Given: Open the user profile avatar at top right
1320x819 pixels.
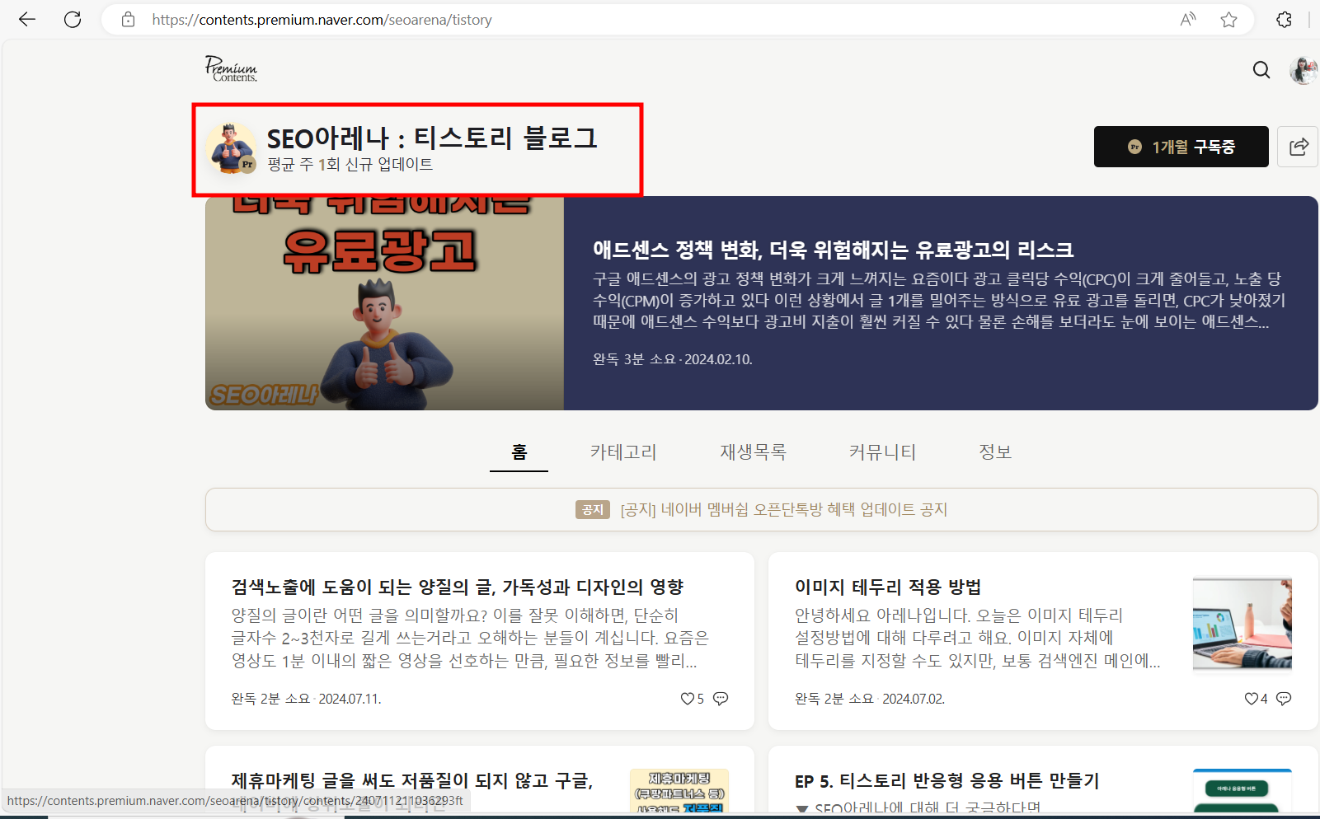Looking at the screenshot, I should point(1304,71).
